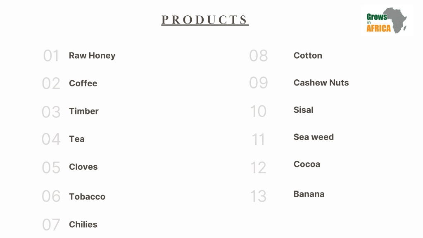Choose the Sea weed product
The image size is (423, 238).
[x=314, y=137]
